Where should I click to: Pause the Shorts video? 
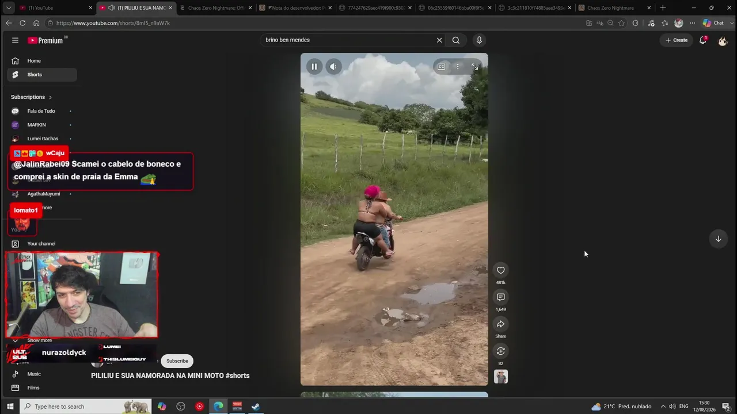point(314,67)
